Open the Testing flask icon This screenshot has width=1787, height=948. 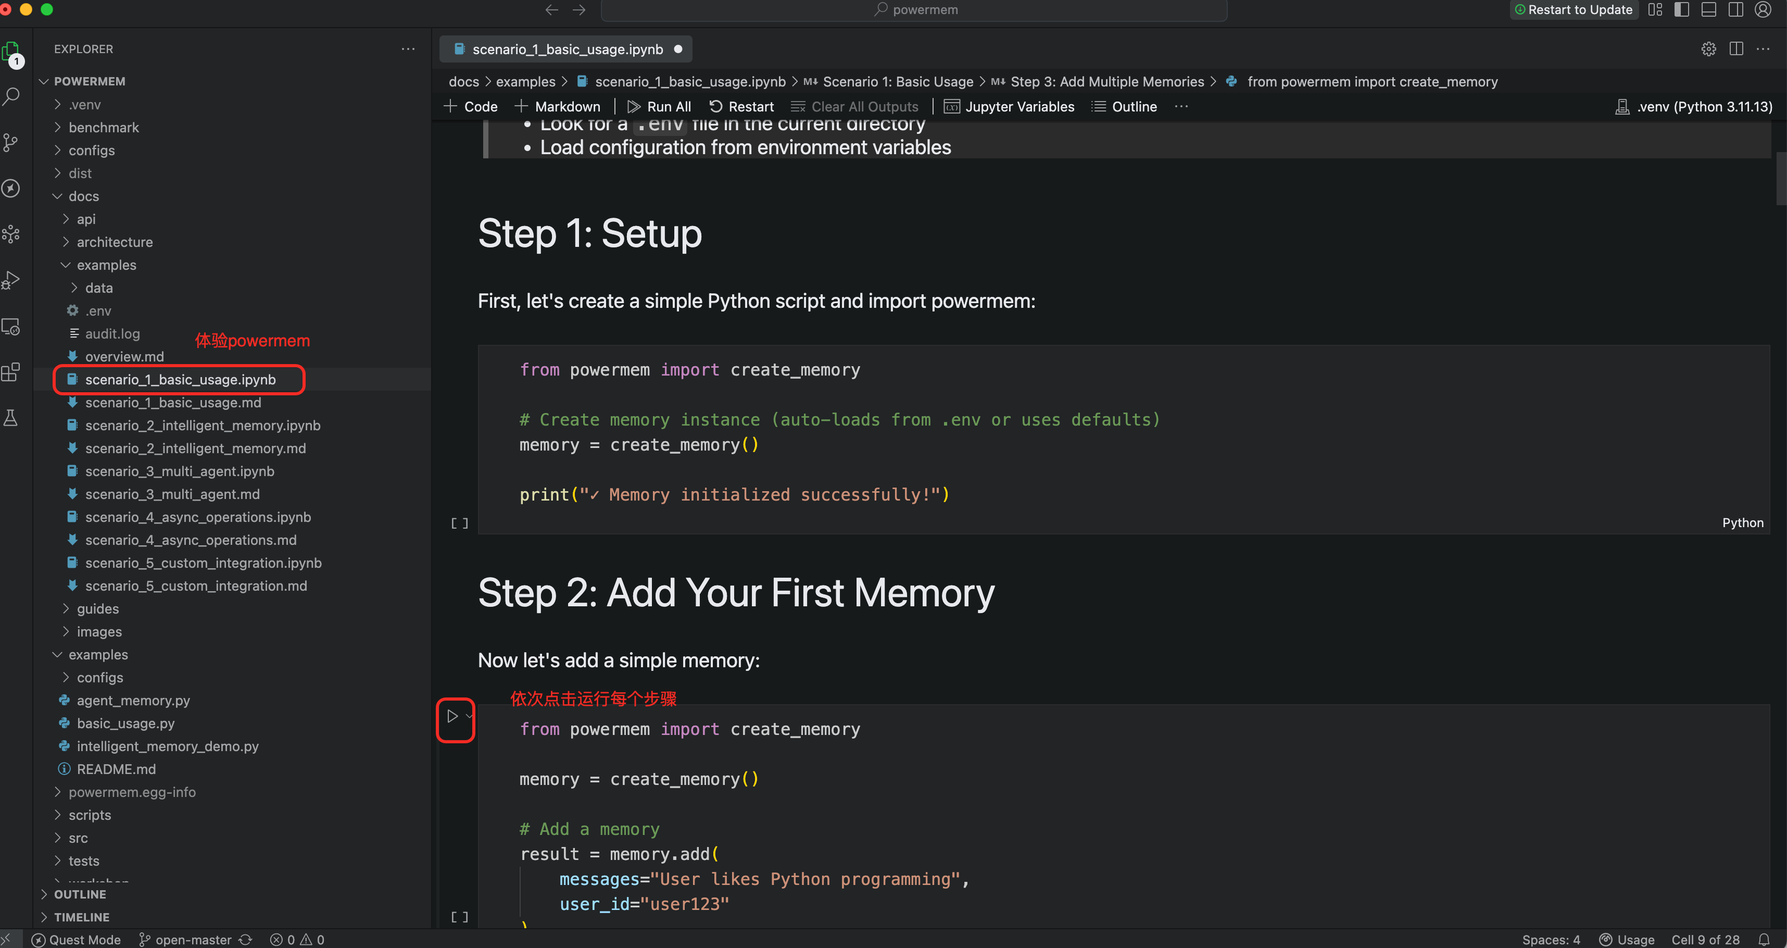(11, 418)
